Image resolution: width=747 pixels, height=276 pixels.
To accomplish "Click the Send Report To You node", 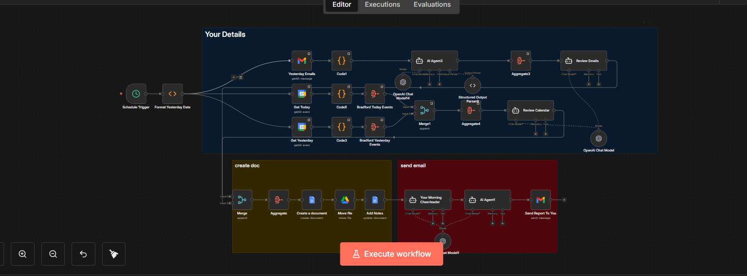I will pos(540,200).
